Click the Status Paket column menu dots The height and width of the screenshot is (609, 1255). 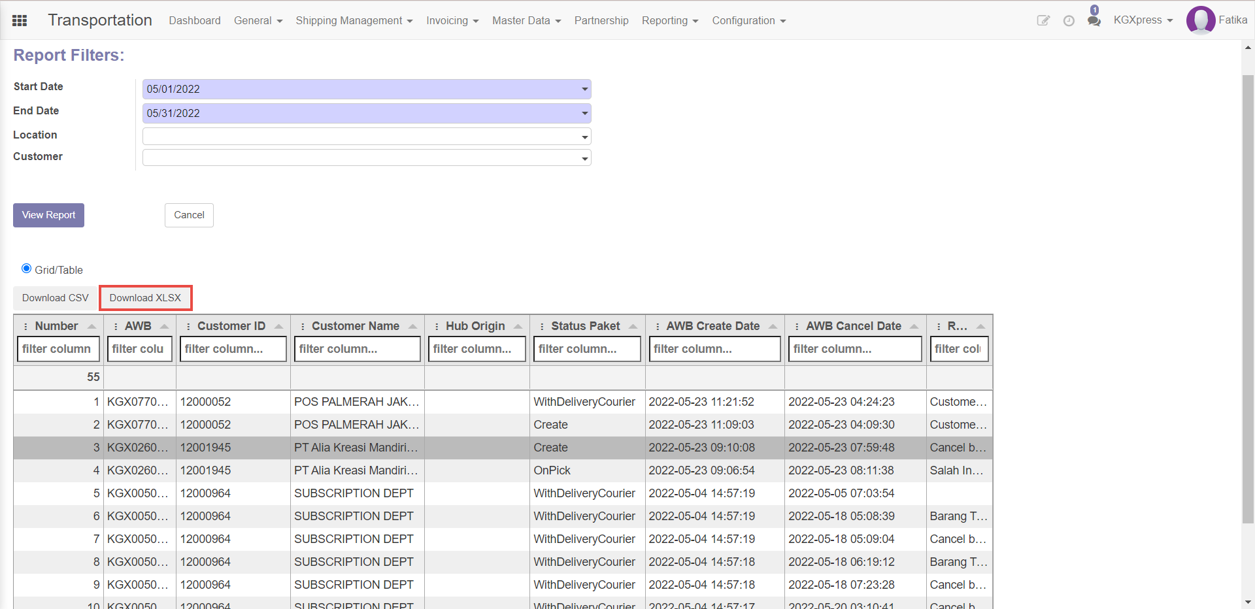(542, 326)
